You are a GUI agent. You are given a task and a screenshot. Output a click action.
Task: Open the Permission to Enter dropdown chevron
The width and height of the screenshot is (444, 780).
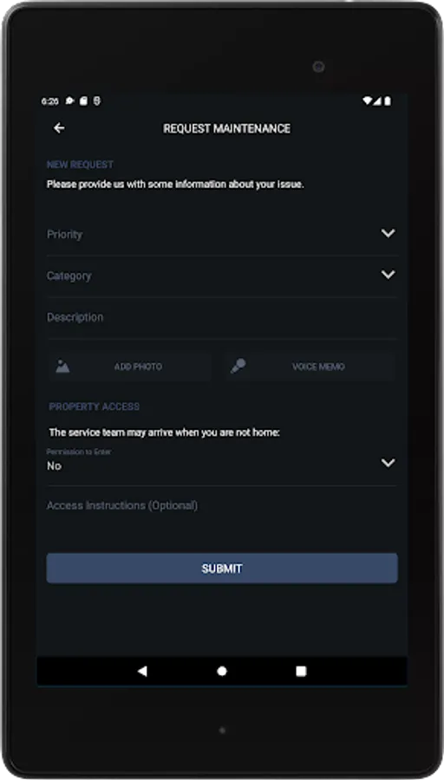(388, 463)
